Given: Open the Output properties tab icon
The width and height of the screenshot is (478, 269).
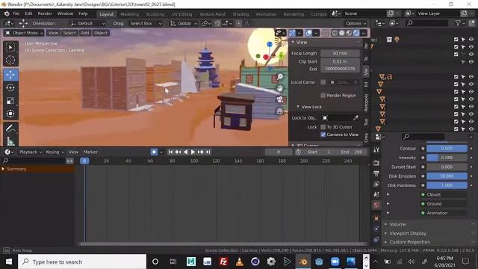Looking at the screenshot, I should 376,173.
